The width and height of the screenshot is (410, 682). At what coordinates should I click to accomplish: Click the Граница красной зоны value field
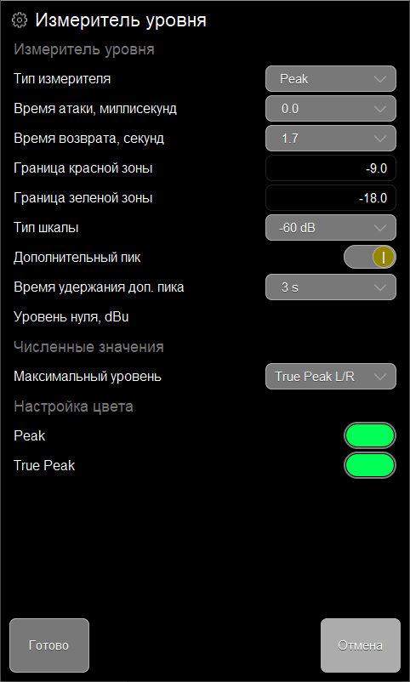tap(331, 168)
